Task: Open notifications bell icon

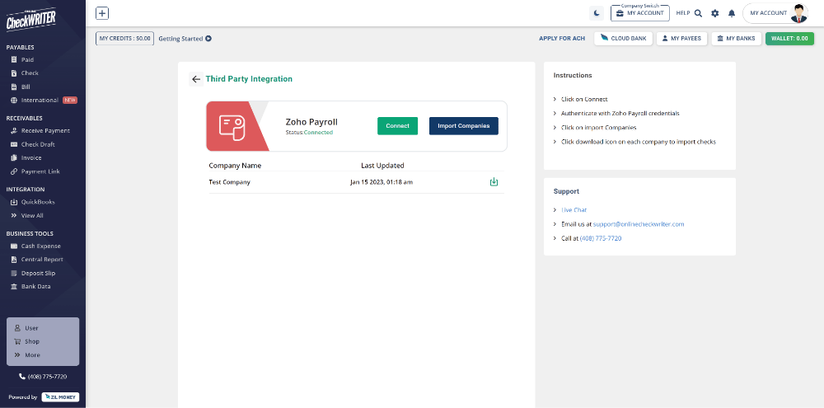Action: (x=731, y=13)
